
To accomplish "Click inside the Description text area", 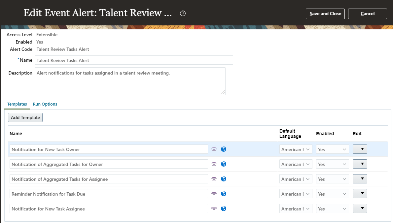I will 130,81.
